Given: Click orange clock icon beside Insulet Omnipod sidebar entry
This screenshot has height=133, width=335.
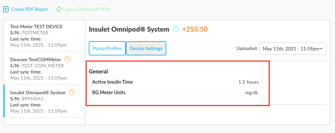Looking at the screenshot, I should click(72, 93).
